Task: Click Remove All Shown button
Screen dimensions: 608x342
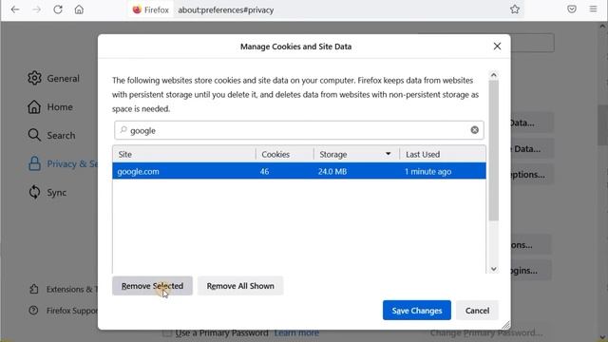Action: (x=240, y=286)
